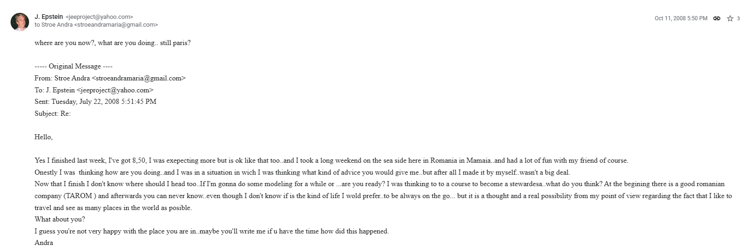Click the "Original Message" divider line
The width and height of the screenshot is (750, 250).
73,66
